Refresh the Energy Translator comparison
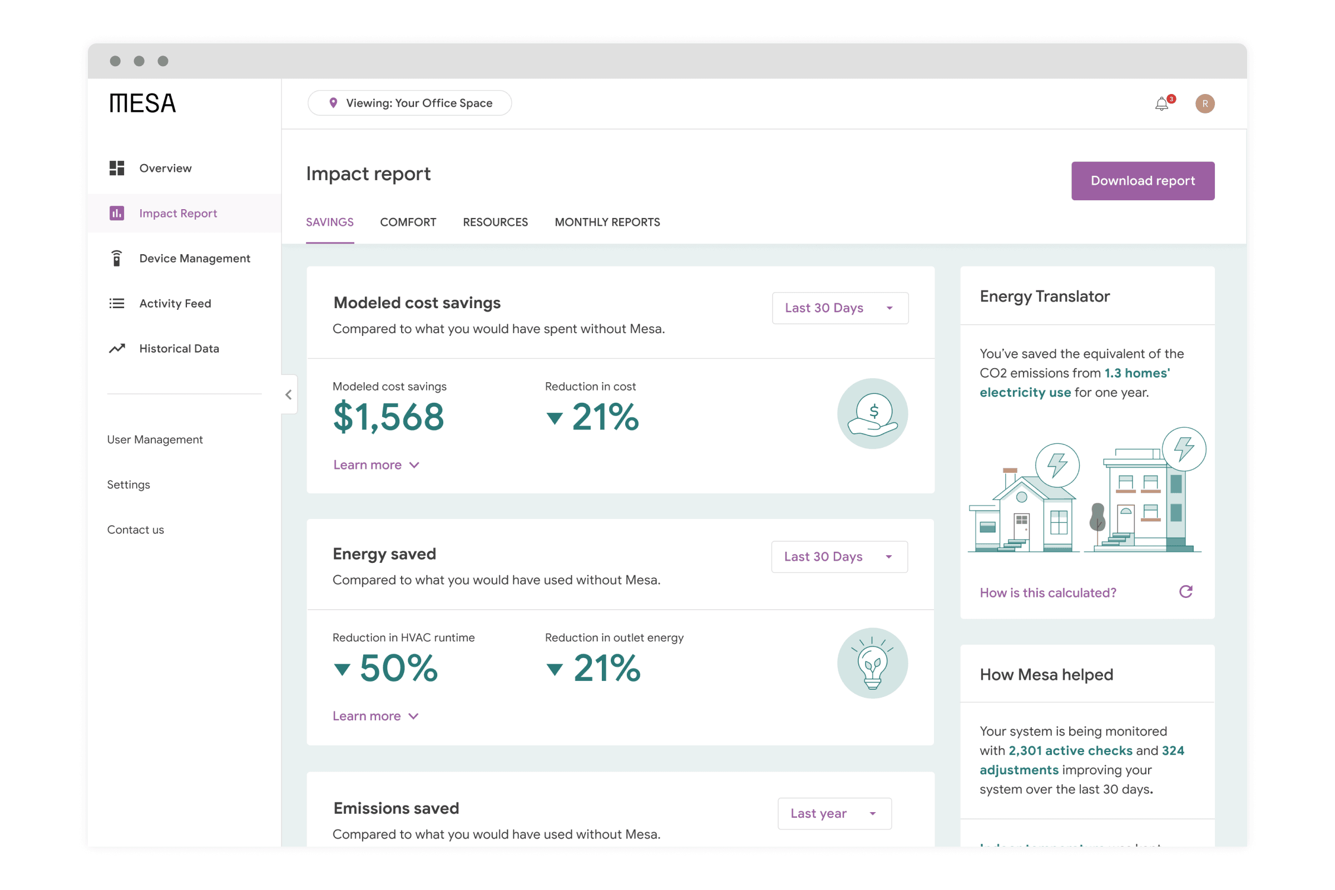The width and height of the screenshot is (1335, 890). pyautogui.click(x=1186, y=592)
